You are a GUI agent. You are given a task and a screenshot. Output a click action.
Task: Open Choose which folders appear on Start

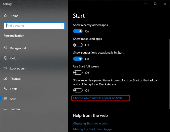coord(97,98)
